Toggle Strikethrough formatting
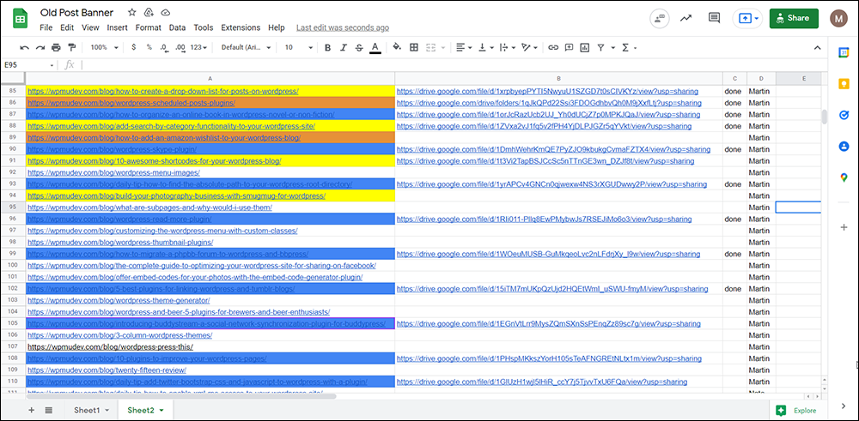 click(x=359, y=47)
